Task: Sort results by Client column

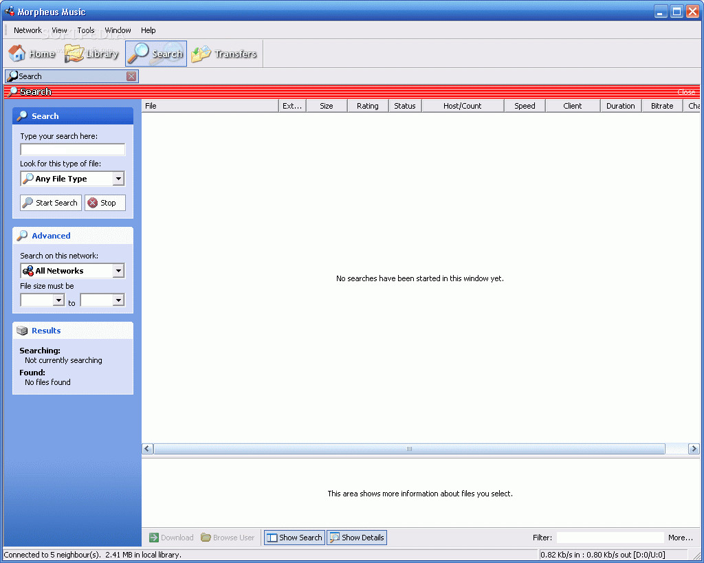Action: (x=573, y=106)
